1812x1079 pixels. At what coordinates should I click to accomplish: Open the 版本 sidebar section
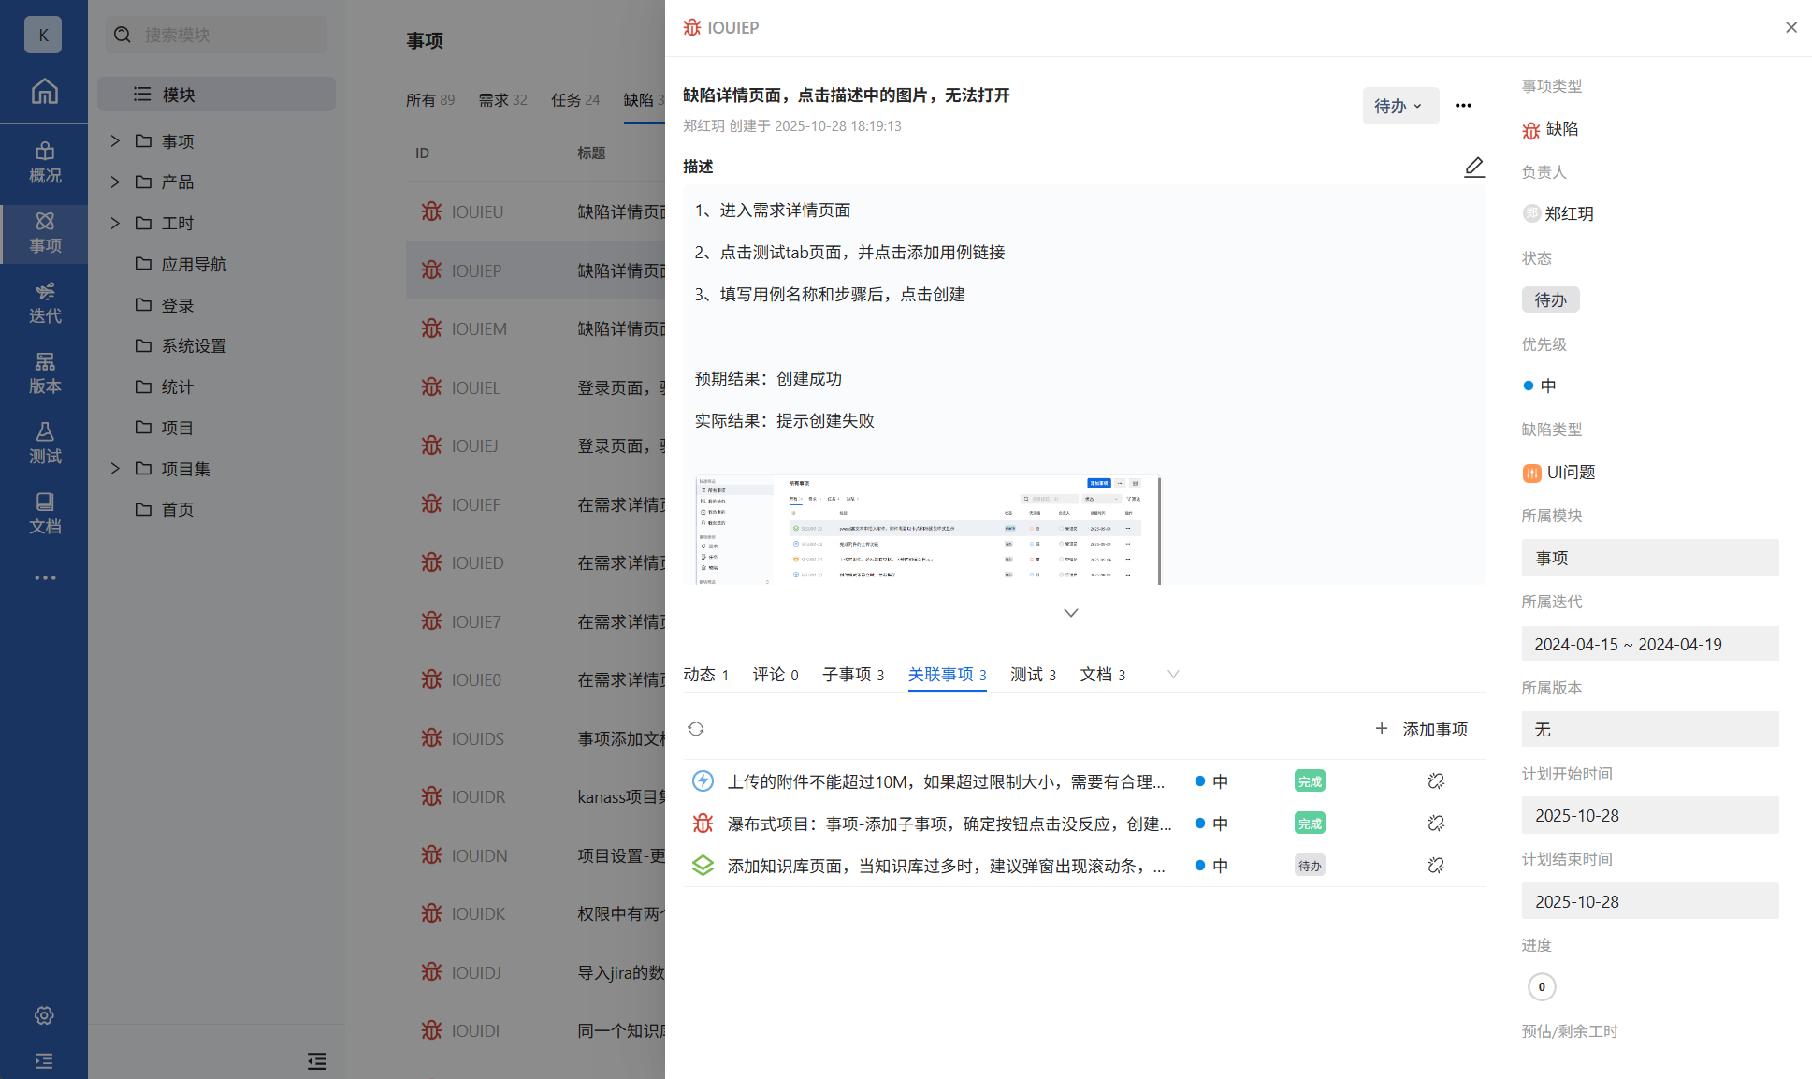coord(44,372)
